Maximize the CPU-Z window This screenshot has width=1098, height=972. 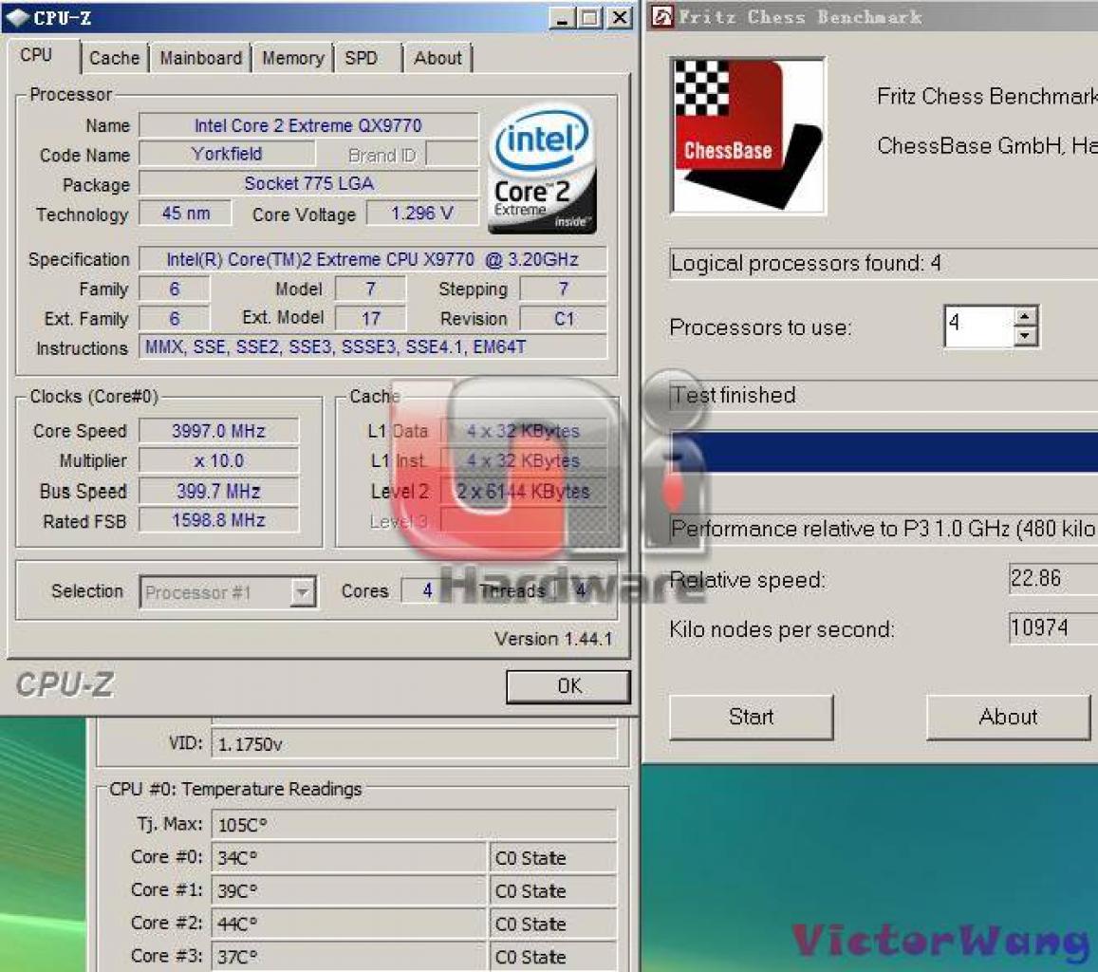coord(590,18)
